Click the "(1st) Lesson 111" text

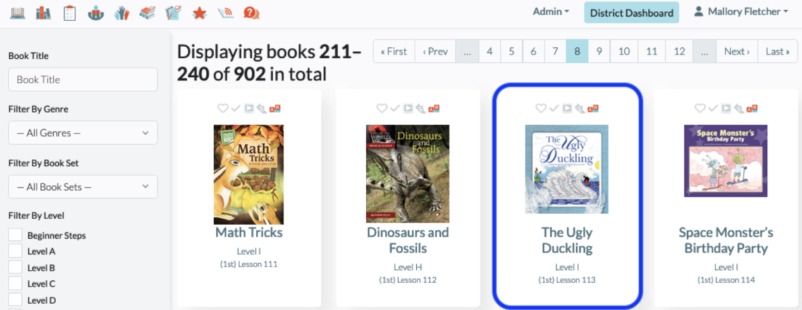[x=249, y=264]
